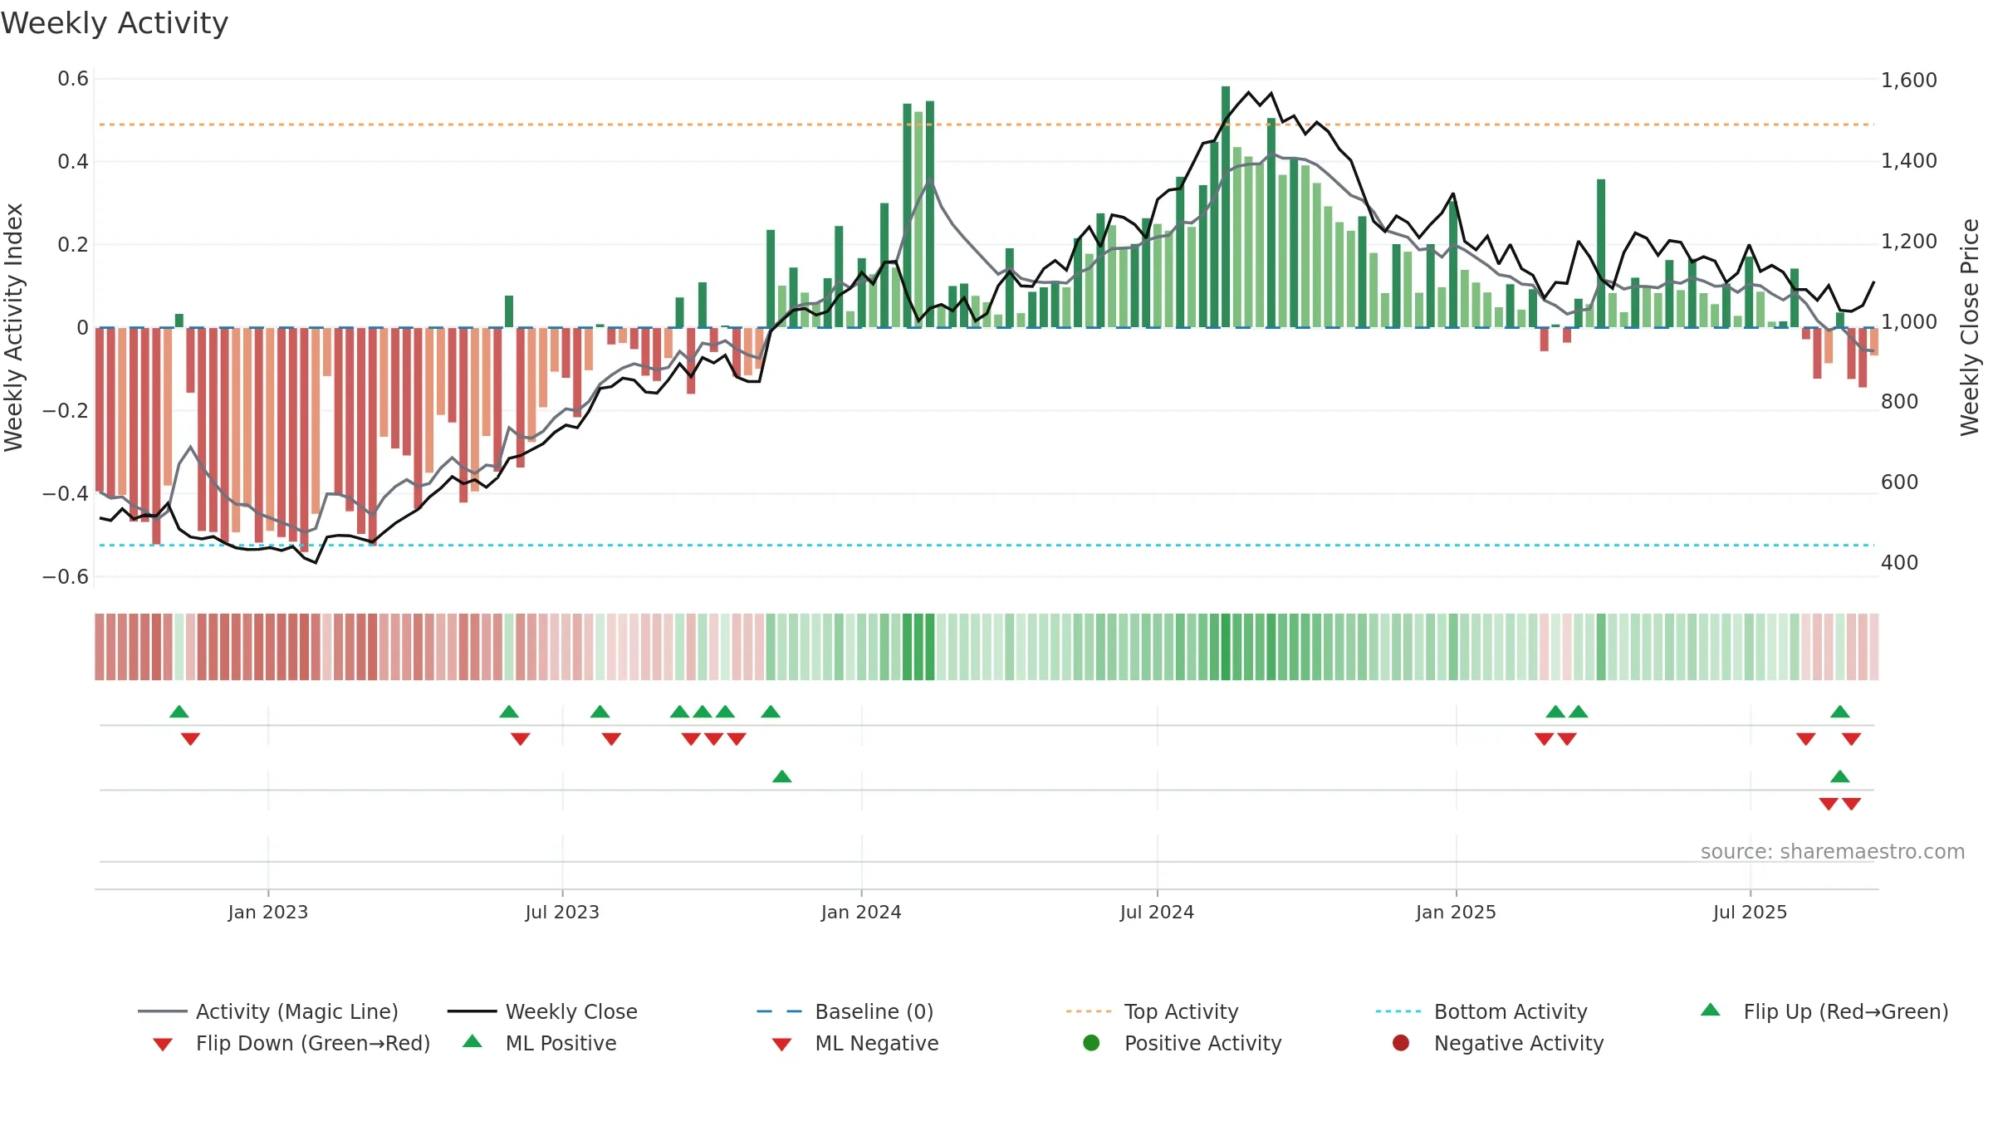
Task: Click the source: sharemaestro.com text
Action: point(1833,852)
